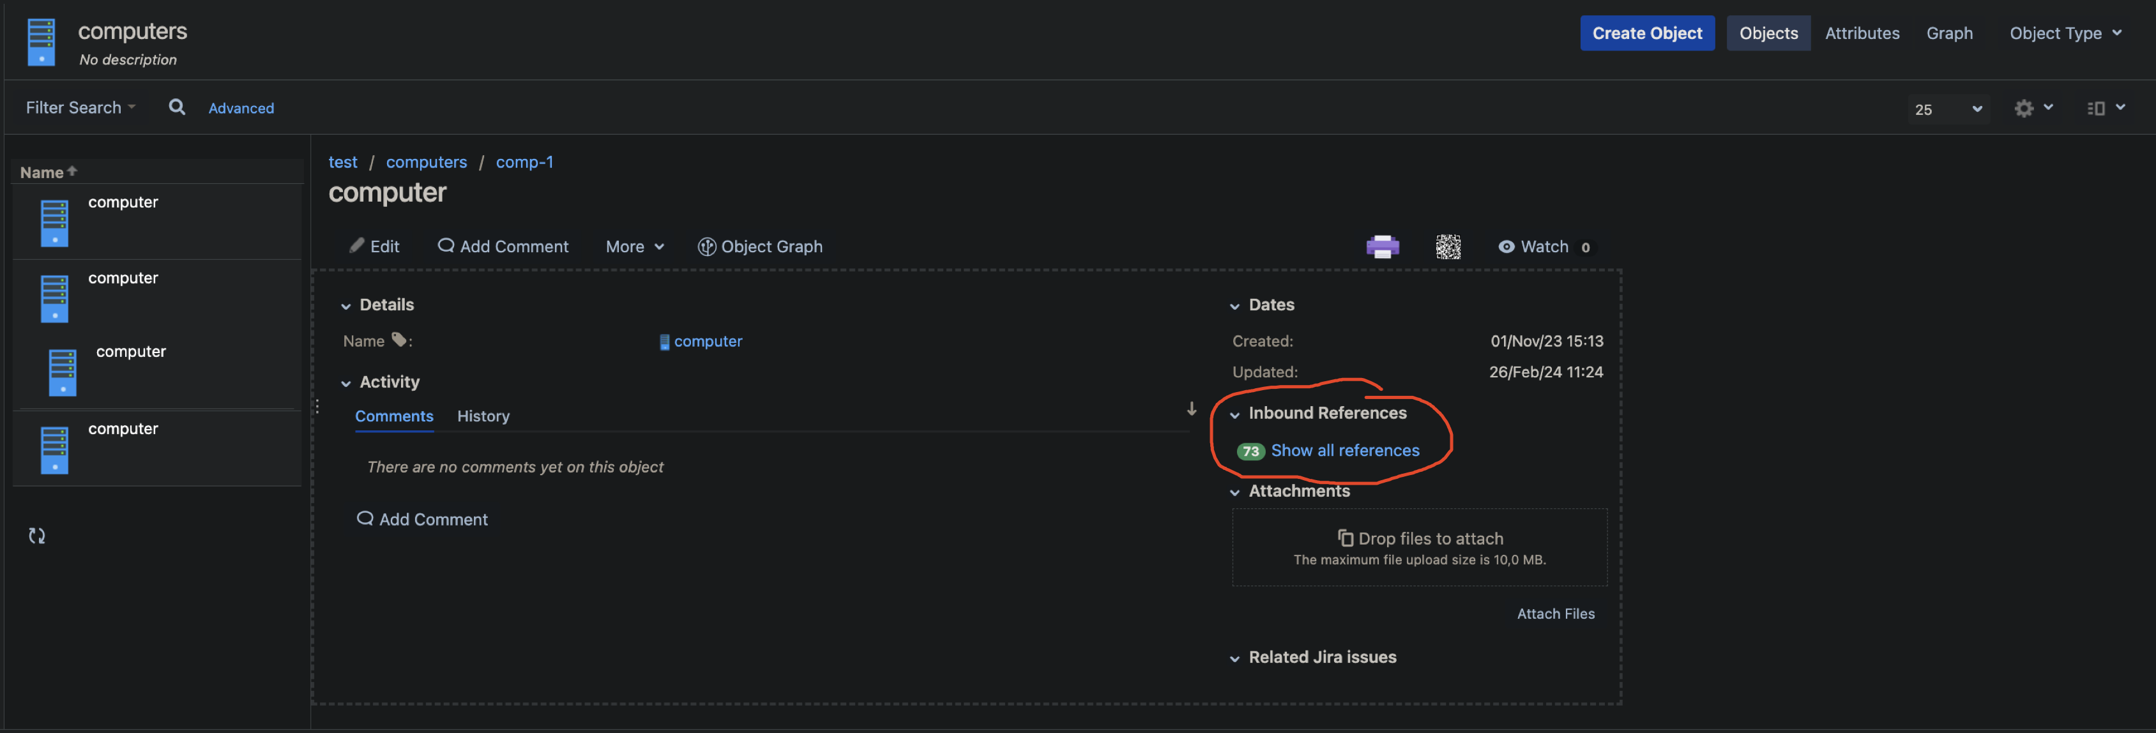The width and height of the screenshot is (2156, 733).
Task: Toggle Watch on this object
Action: (x=1544, y=247)
